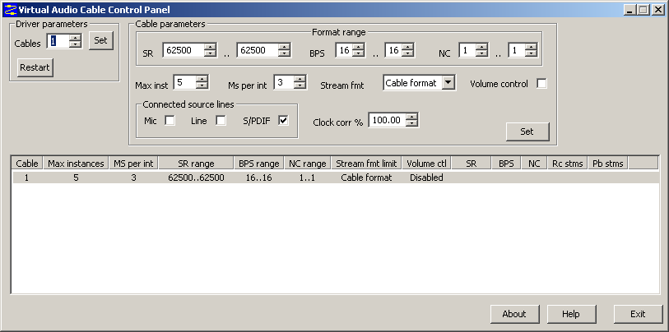669x332 pixels.
Task: Increase minimum BPS with up spinner arrow
Action: [x=359, y=47]
